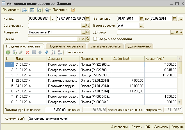This screenshot has height=130, width=185.
Task: Click the table's down scroll arrow
Action: (x=179, y=102)
